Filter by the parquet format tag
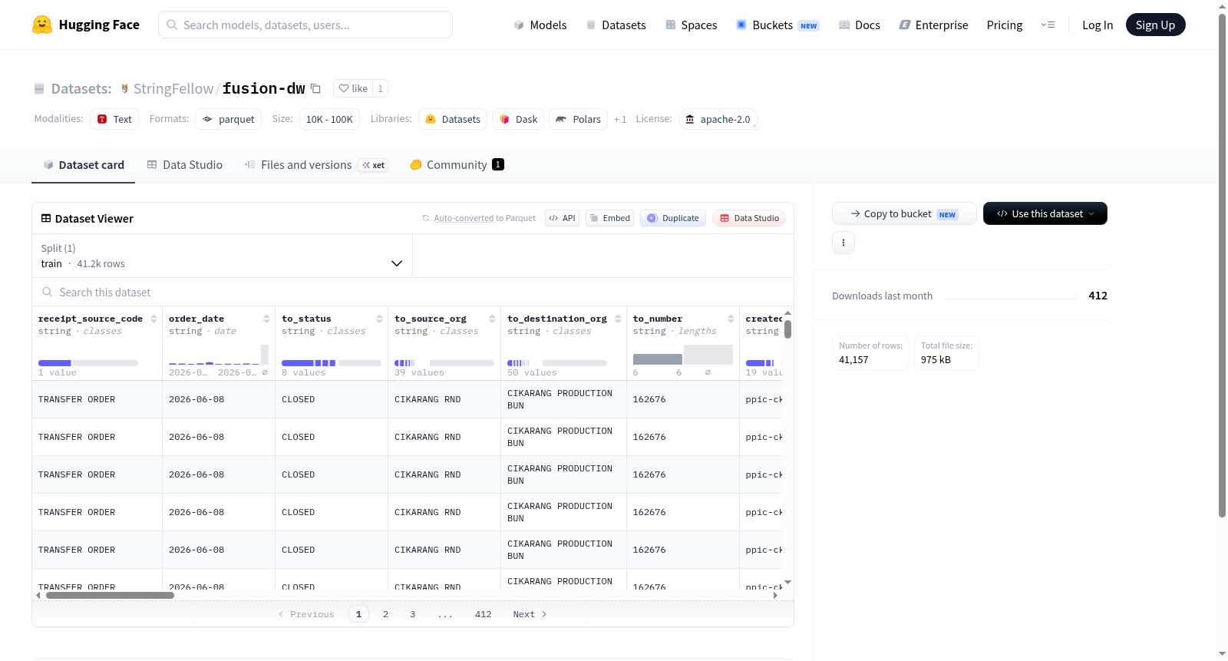The width and height of the screenshot is (1228, 661). point(229,119)
